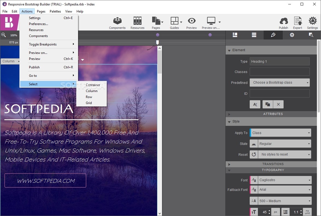321x216 pixels.
Task: Click the line height no unit button
Action: (x=307, y=212)
